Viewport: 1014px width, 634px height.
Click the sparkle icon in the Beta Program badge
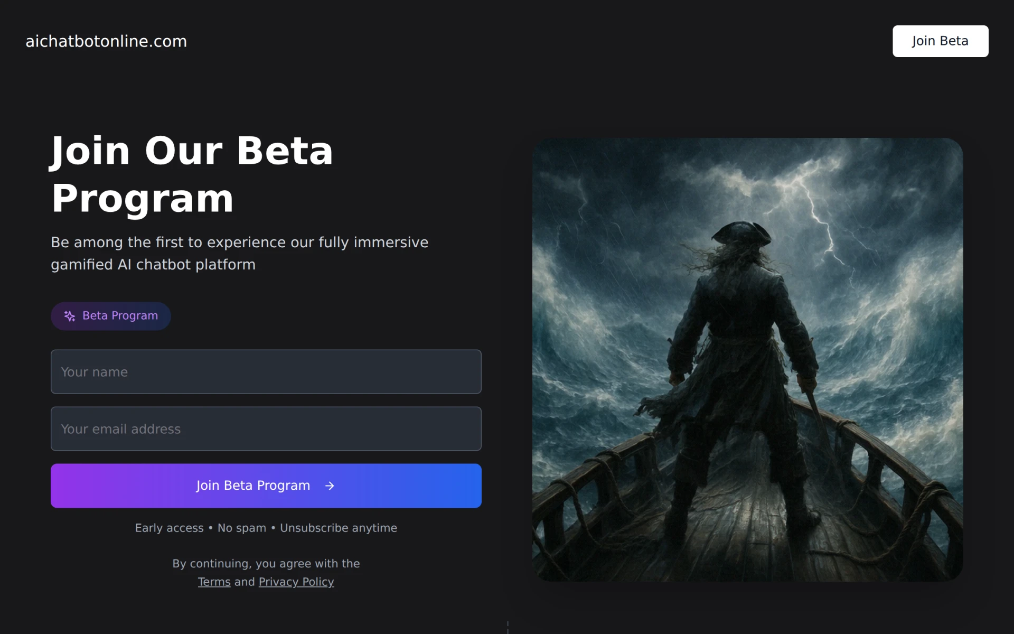point(70,316)
